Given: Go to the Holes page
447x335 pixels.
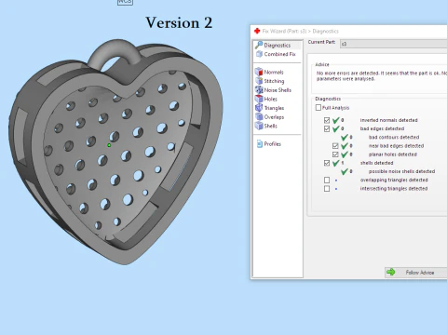Looking at the screenshot, I should tap(270, 99).
